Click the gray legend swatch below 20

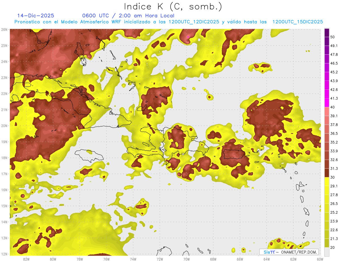click(327, 252)
